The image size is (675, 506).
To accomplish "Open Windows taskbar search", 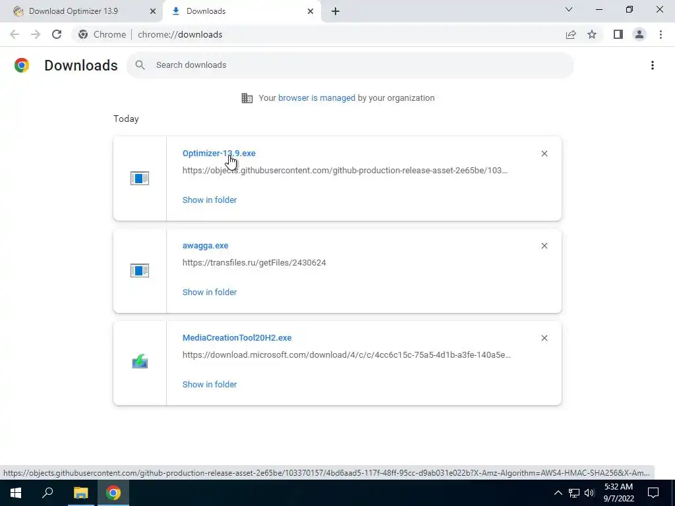I will [47, 493].
